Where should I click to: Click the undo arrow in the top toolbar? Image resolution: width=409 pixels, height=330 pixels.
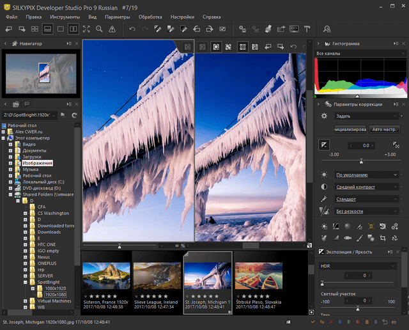click(132, 29)
